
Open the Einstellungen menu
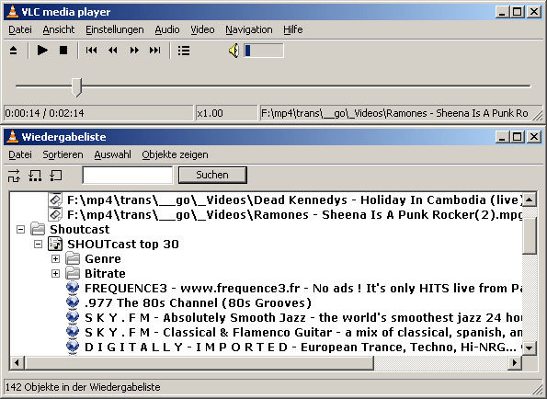coord(115,29)
